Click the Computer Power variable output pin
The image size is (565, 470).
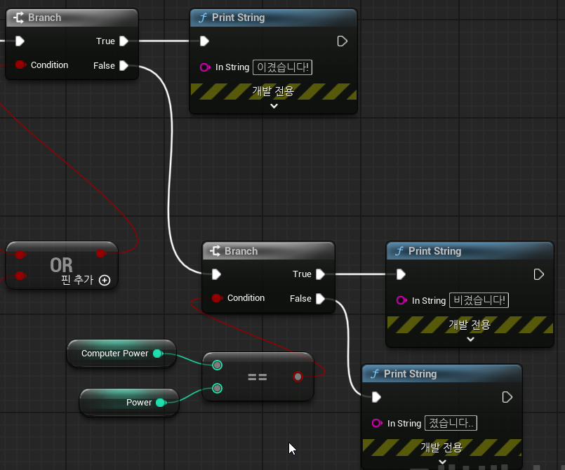[158, 354]
